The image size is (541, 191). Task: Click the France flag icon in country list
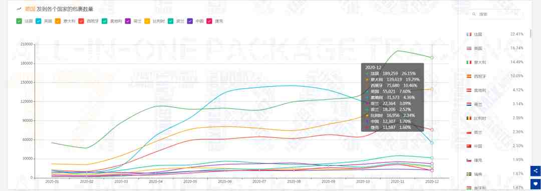[468, 35]
